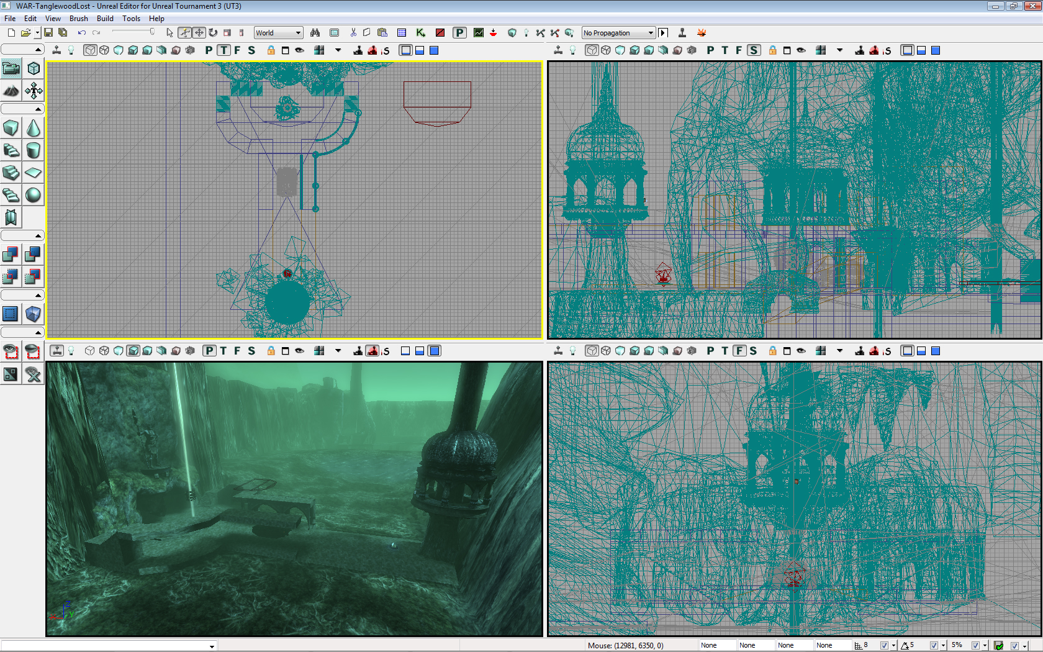The width and height of the screenshot is (1043, 652).
Task: Create a new map
Action: (x=11, y=33)
